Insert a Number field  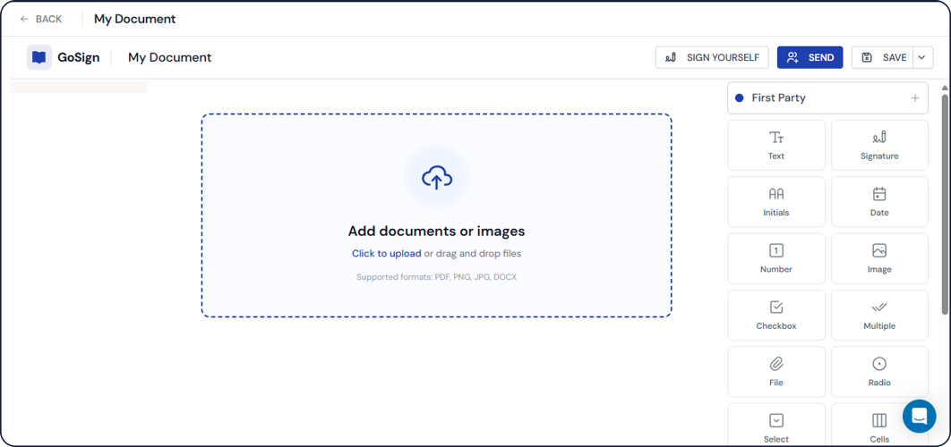point(776,258)
